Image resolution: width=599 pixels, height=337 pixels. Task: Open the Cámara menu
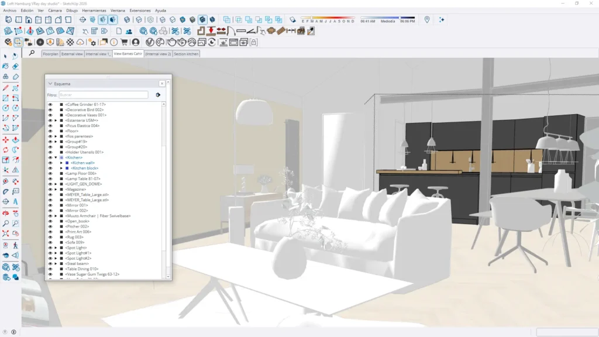(x=54, y=11)
